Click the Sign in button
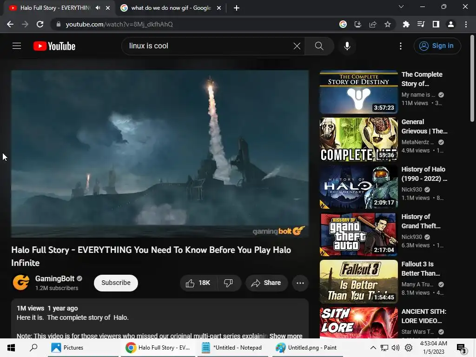 pyautogui.click(x=437, y=46)
